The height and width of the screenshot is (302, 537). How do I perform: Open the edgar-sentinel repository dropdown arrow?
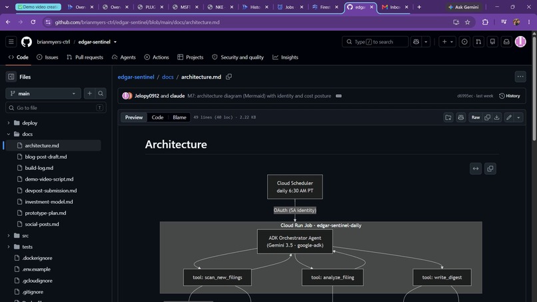click(x=115, y=42)
